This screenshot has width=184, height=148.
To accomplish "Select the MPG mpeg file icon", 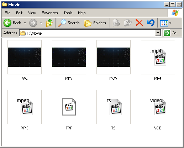I will 25,107.
